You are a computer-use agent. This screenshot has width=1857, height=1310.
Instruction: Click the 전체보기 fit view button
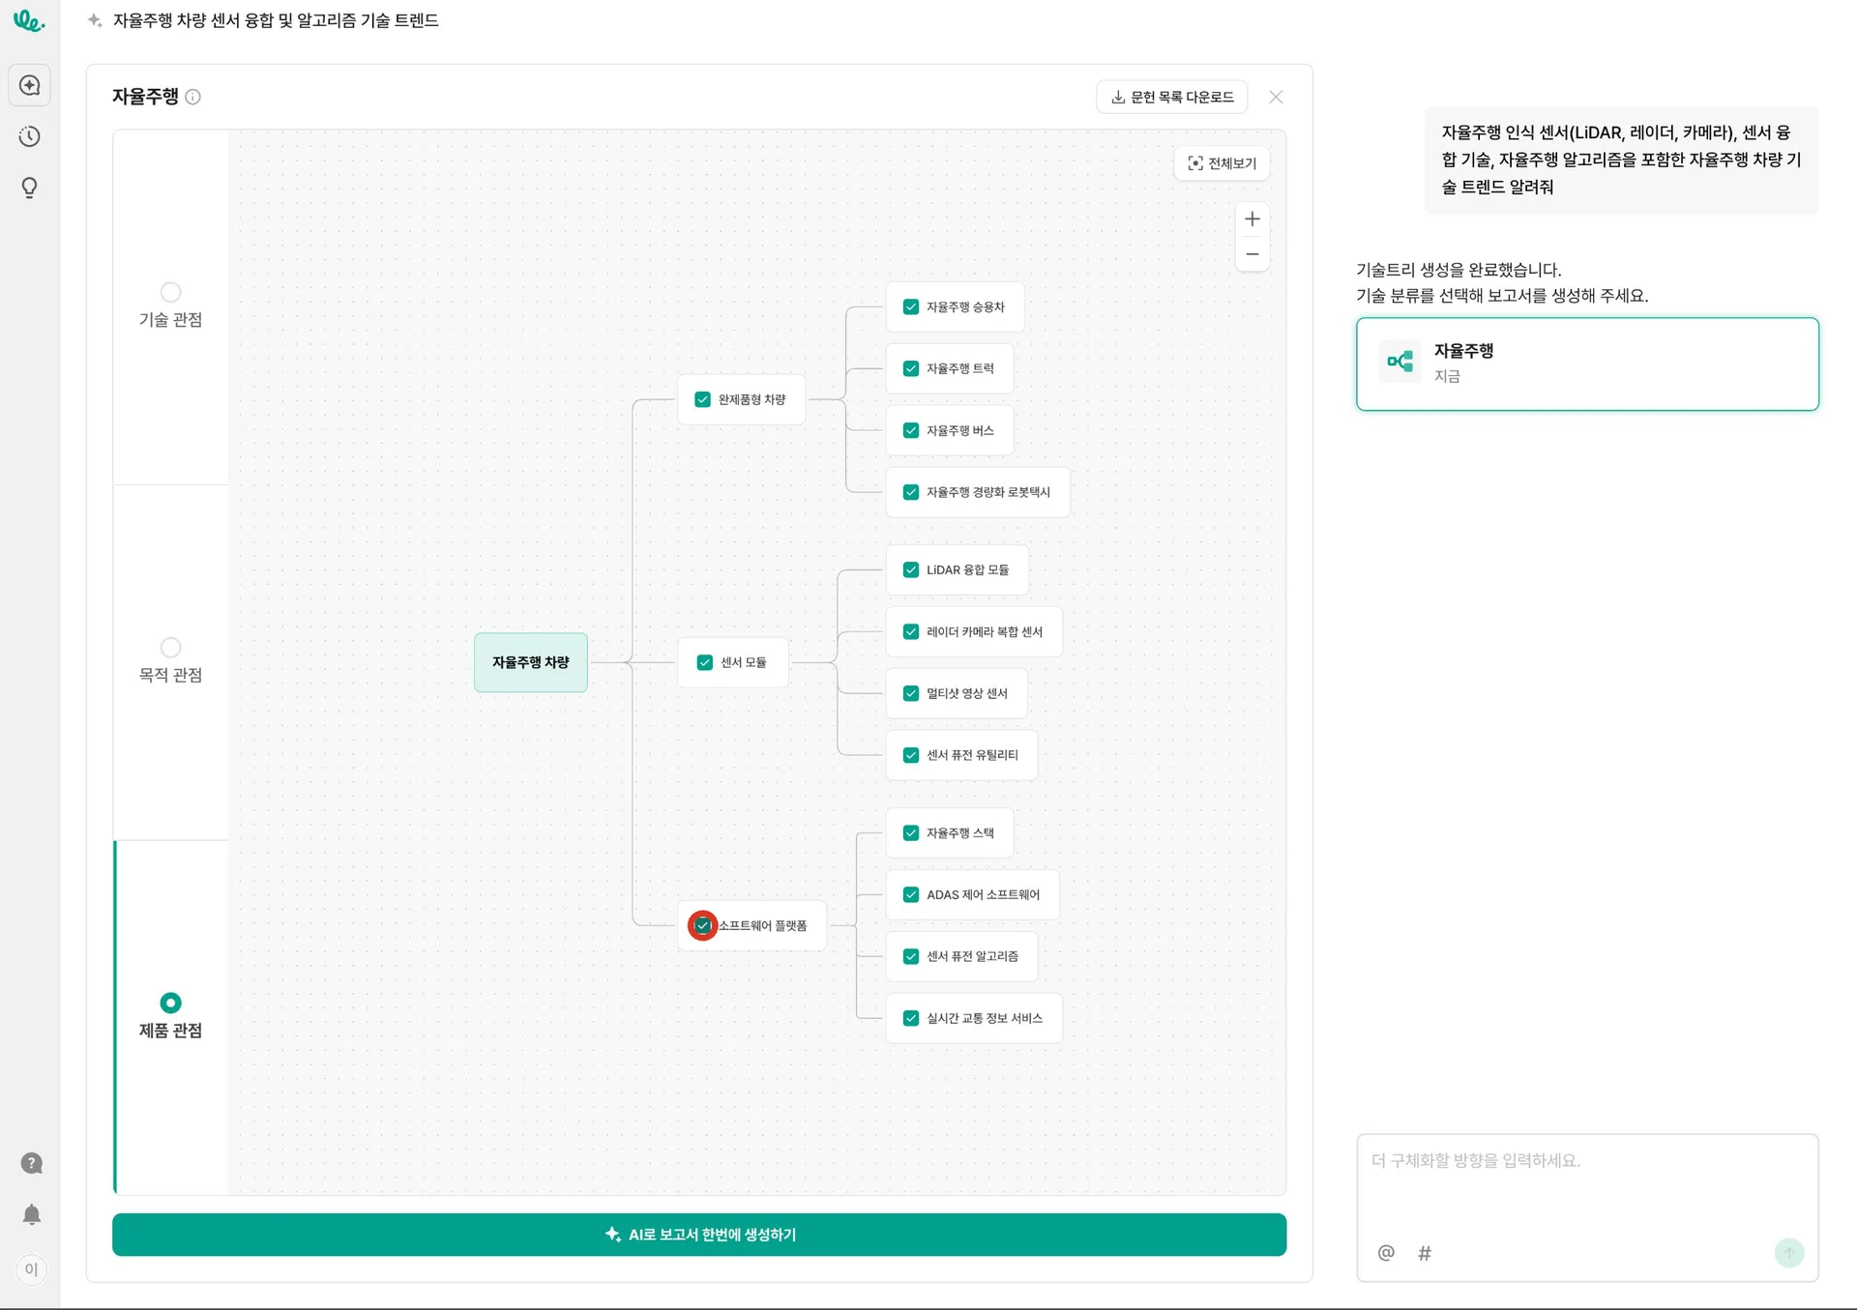(x=1222, y=163)
